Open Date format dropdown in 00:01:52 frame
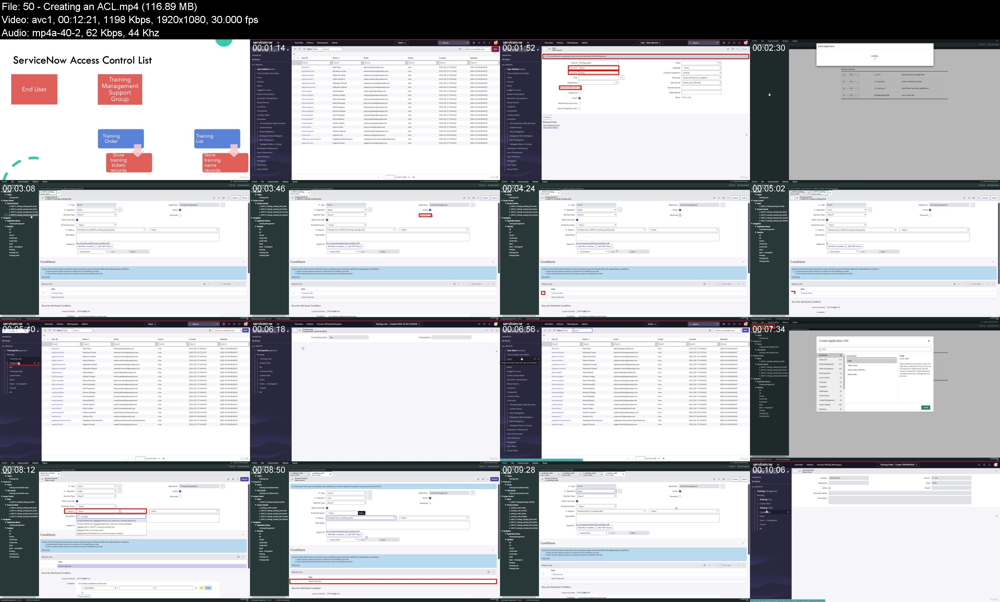Image resolution: width=1000 pixels, height=602 pixels. coord(701,82)
